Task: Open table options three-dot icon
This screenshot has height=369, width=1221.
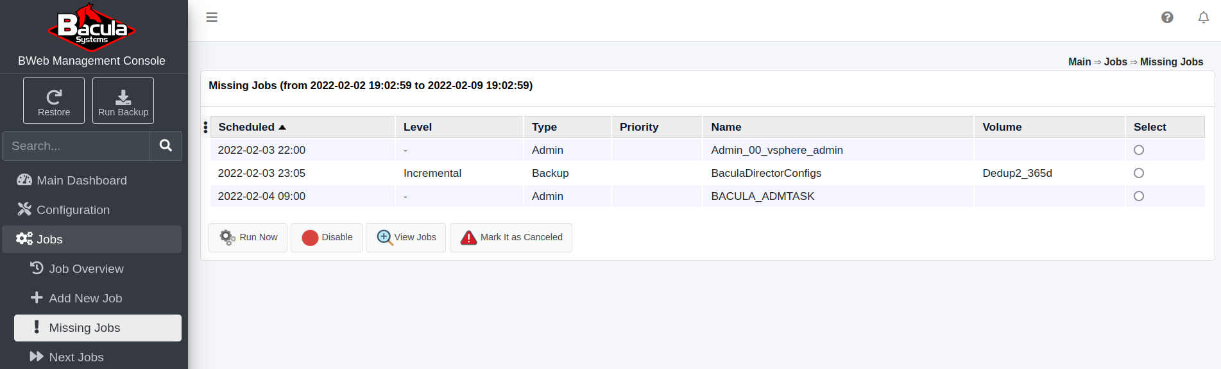Action: pos(205,127)
